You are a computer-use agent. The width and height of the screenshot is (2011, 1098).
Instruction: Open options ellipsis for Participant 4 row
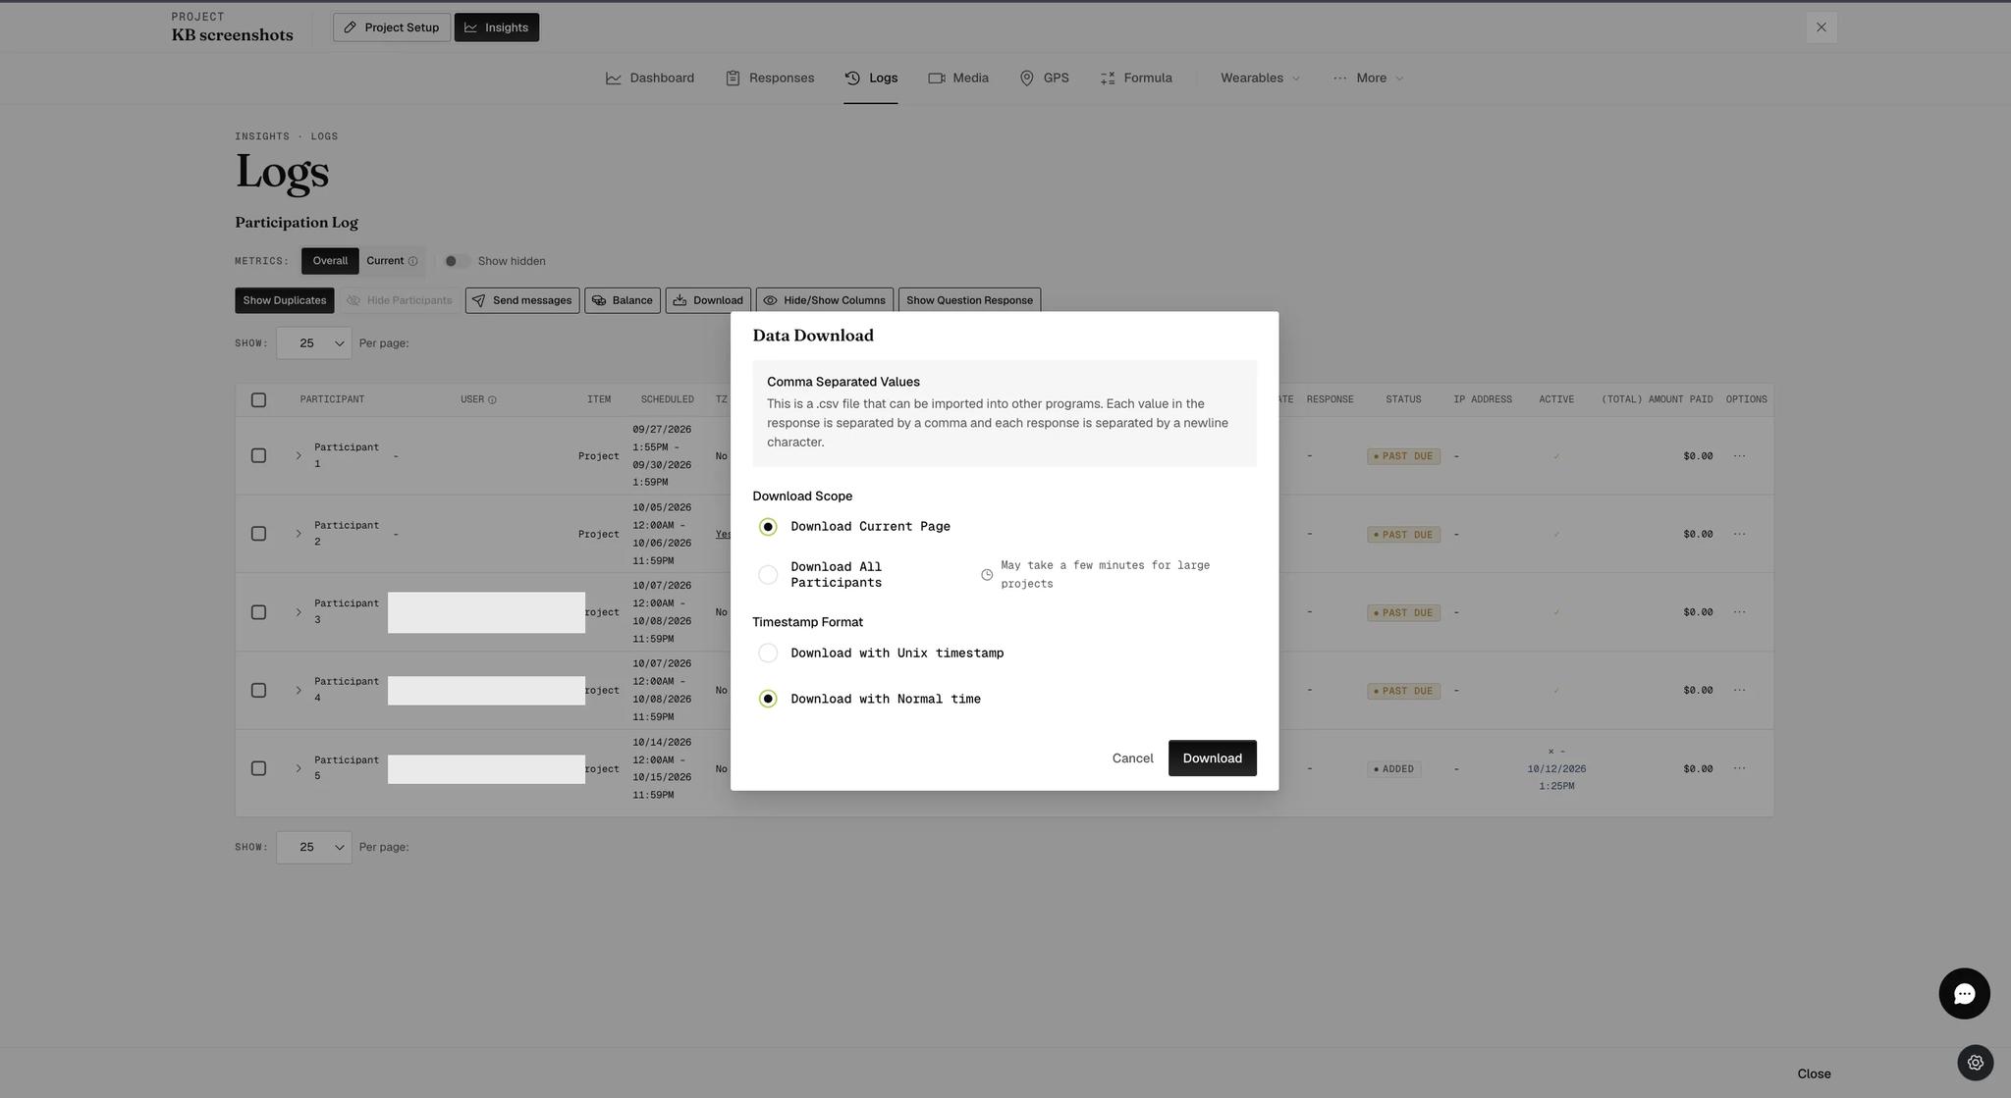pyautogui.click(x=1739, y=691)
